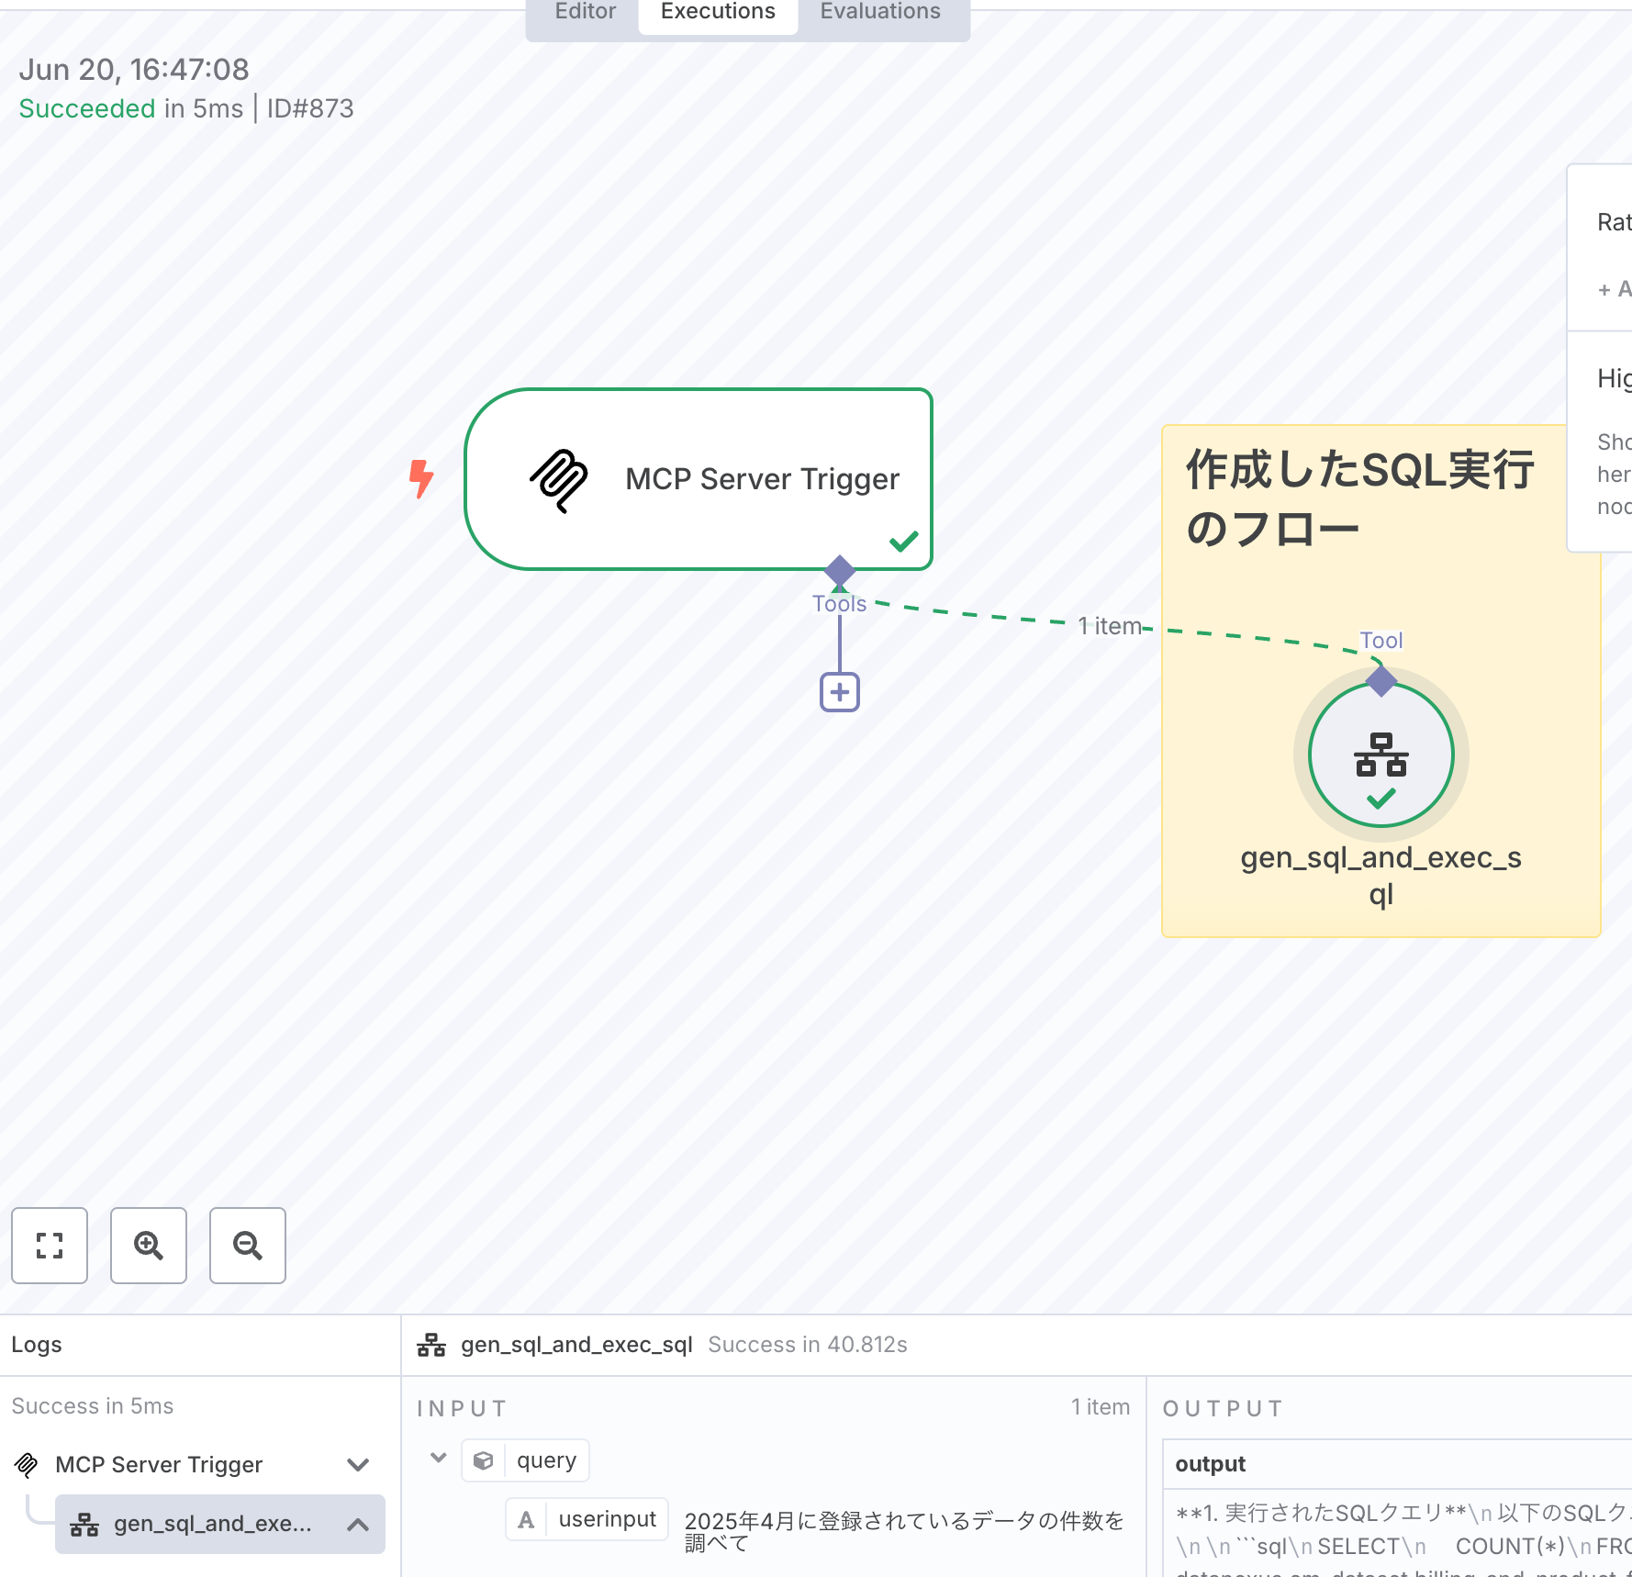Open the Evaluations tab

(880, 12)
